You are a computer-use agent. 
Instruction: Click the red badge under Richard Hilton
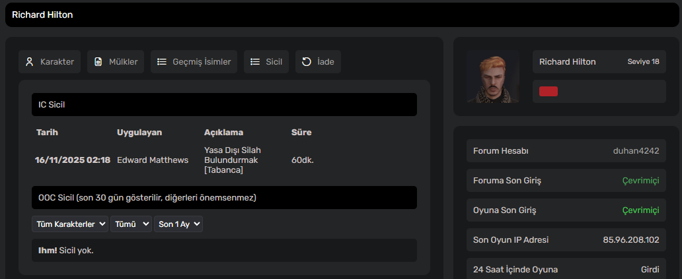[549, 91]
